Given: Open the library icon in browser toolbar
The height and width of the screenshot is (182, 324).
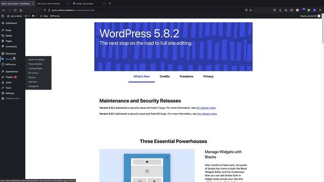Looking at the screenshot, I should pyautogui.click(x=286, y=10).
